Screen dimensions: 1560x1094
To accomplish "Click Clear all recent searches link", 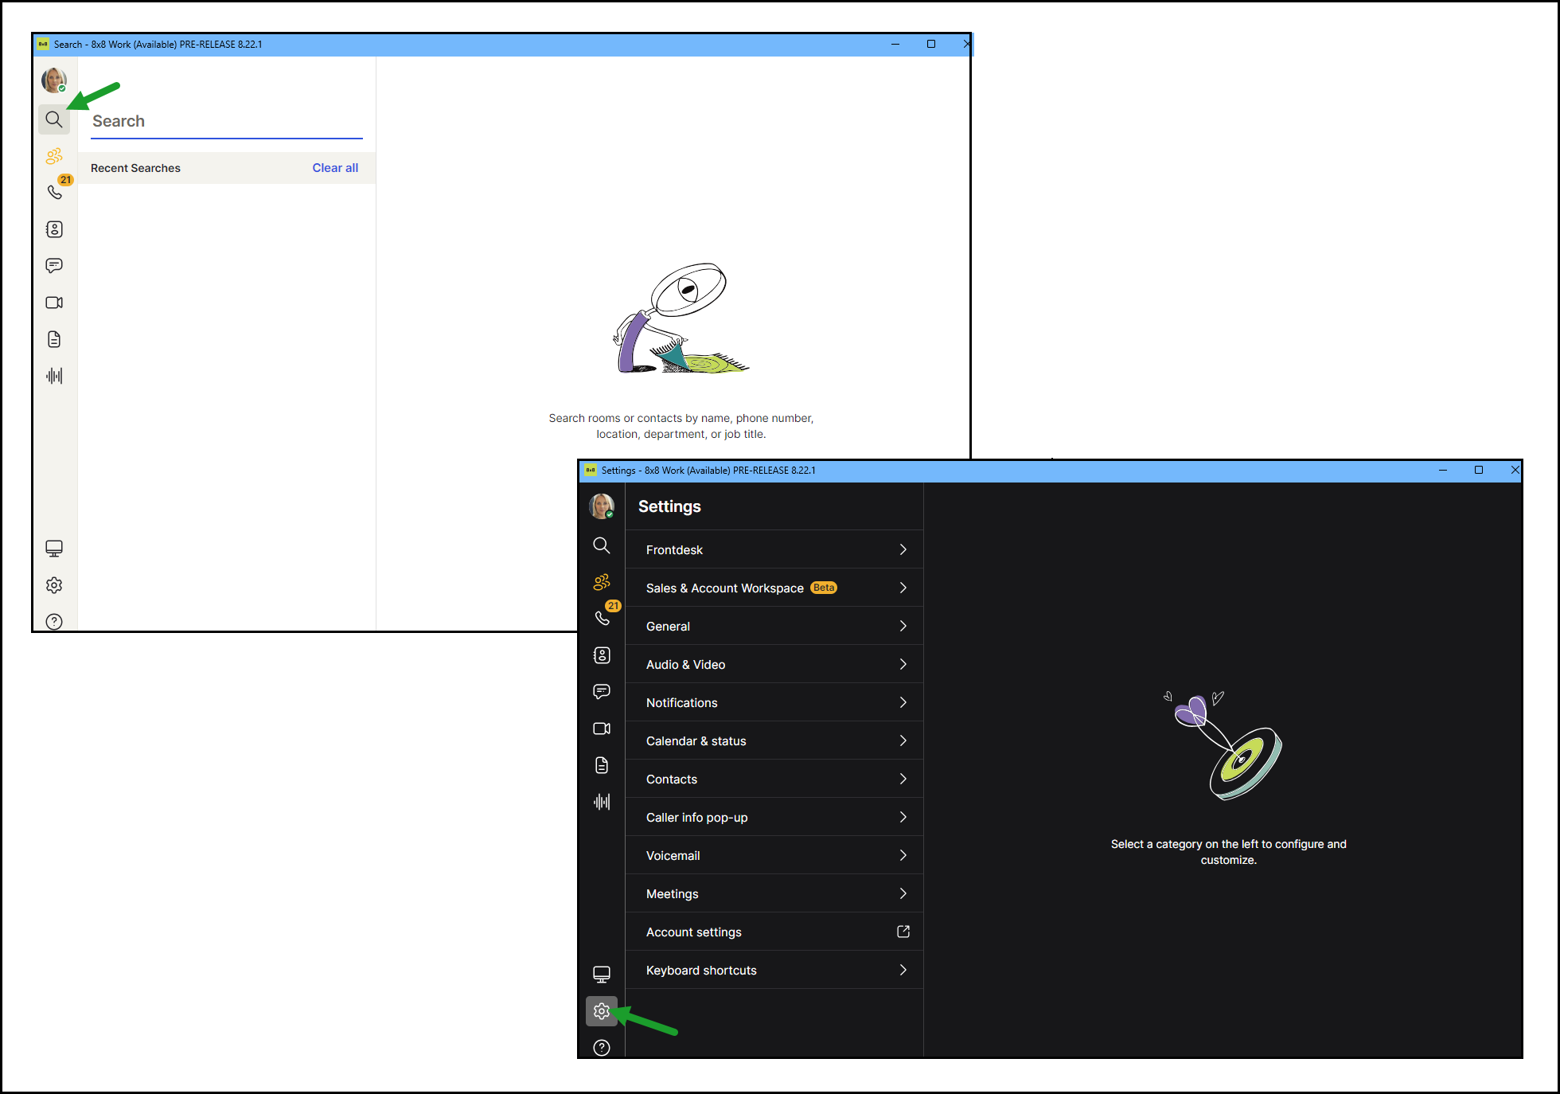I will [335, 168].
